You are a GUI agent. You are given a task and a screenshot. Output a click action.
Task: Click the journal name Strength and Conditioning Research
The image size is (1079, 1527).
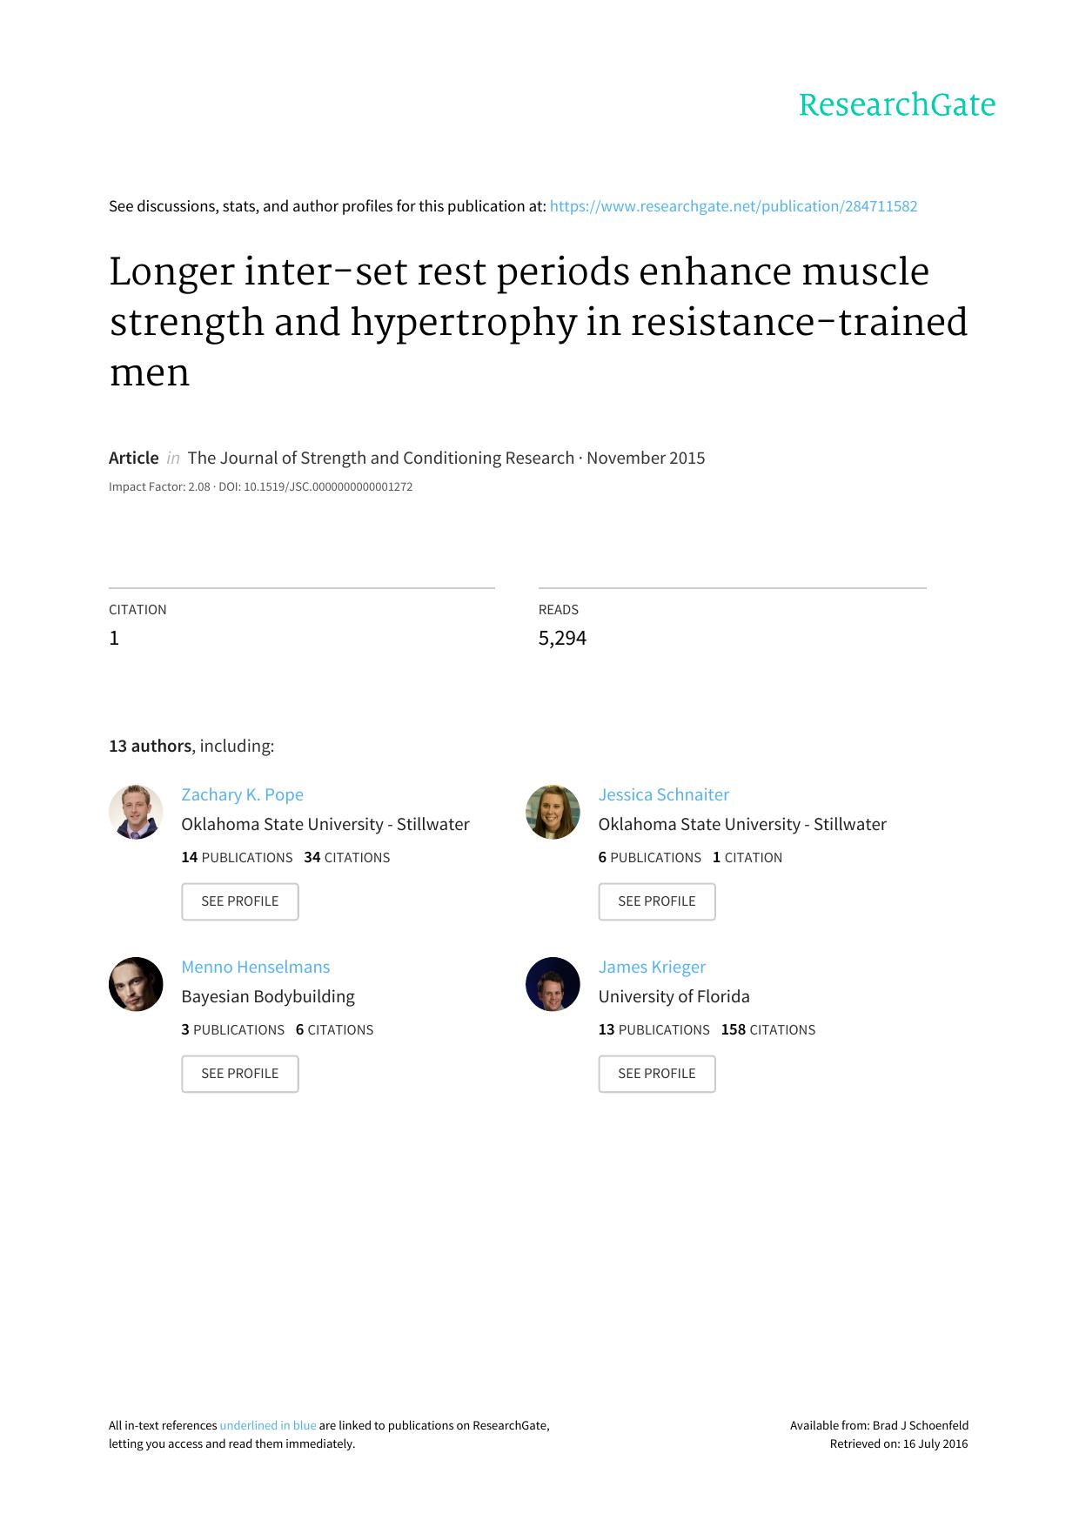pyautogui.click(x=381, y=458)
